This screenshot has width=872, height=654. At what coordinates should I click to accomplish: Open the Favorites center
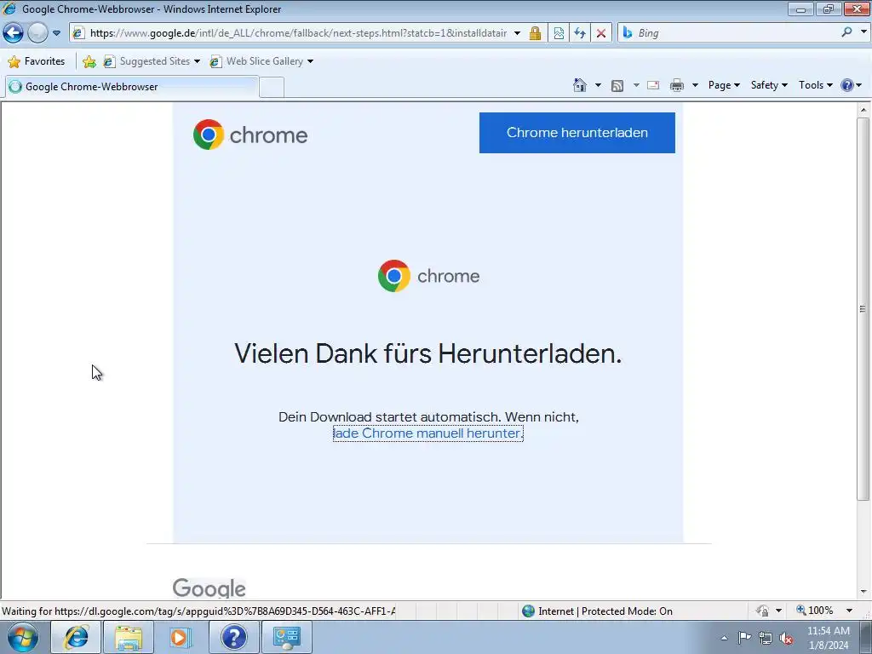[37, 61]
